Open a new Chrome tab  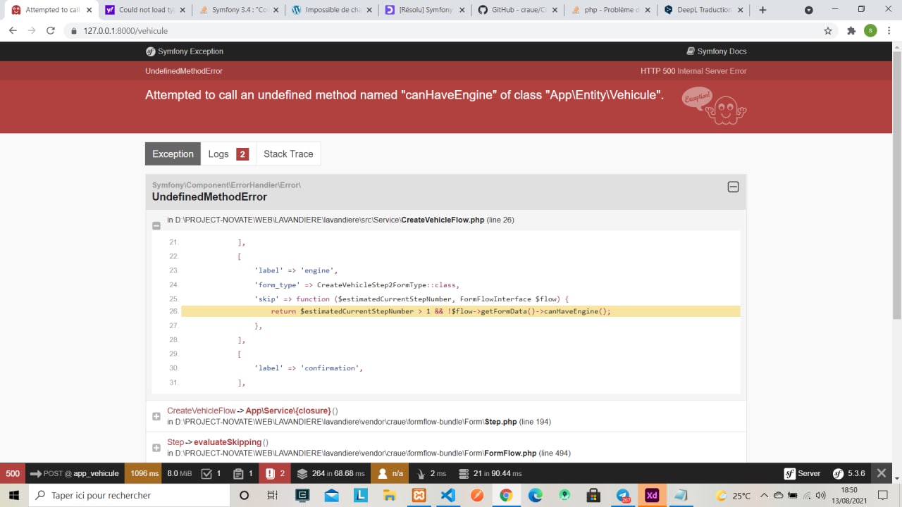coord(762,10)
